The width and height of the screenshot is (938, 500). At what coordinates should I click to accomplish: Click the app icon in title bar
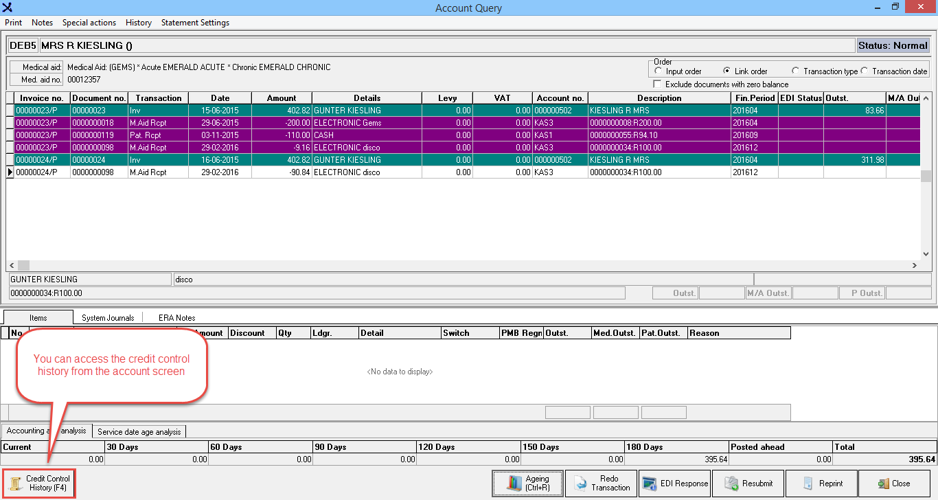point(8,8)
